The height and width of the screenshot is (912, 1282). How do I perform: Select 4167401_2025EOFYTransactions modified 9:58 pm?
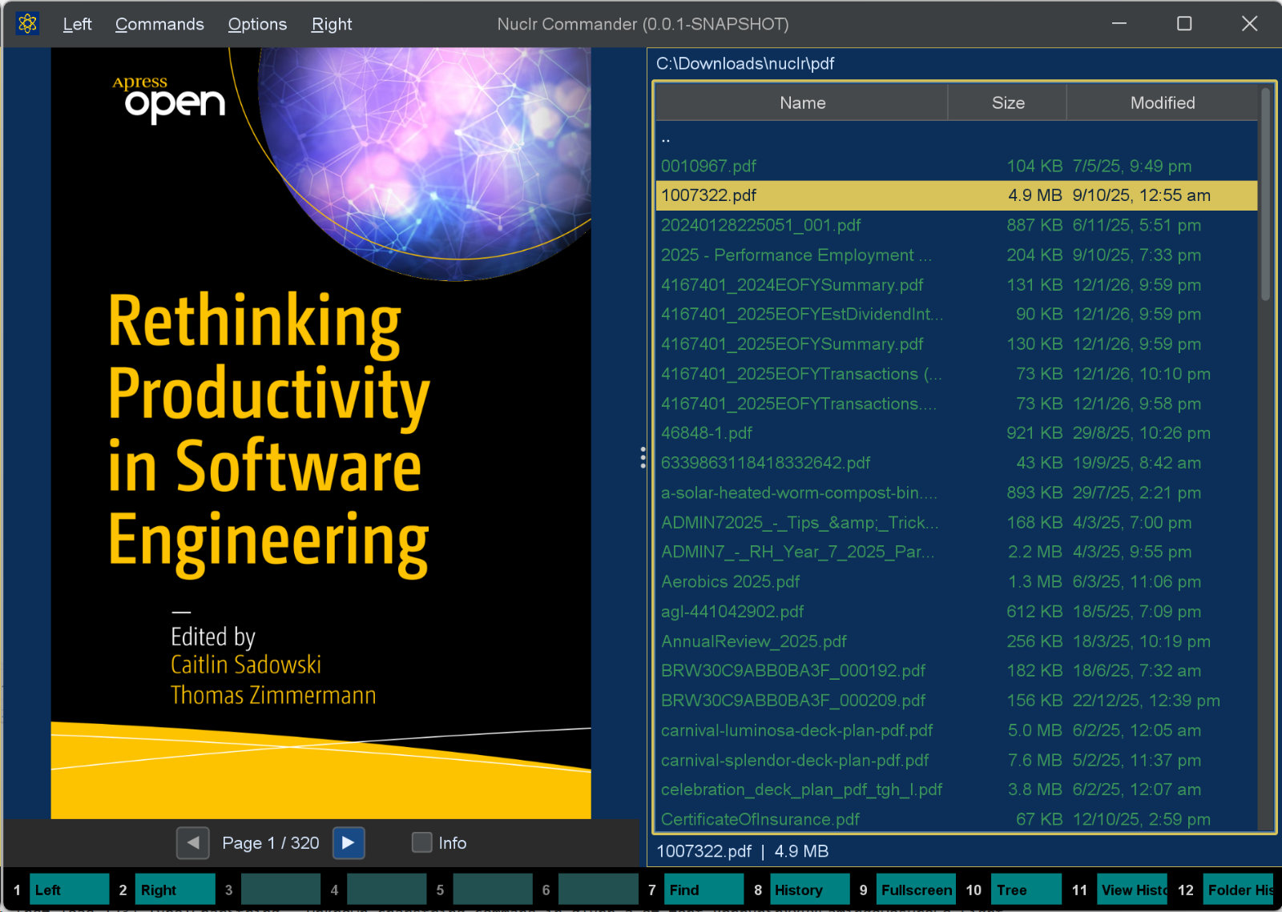tap(957, 403)
